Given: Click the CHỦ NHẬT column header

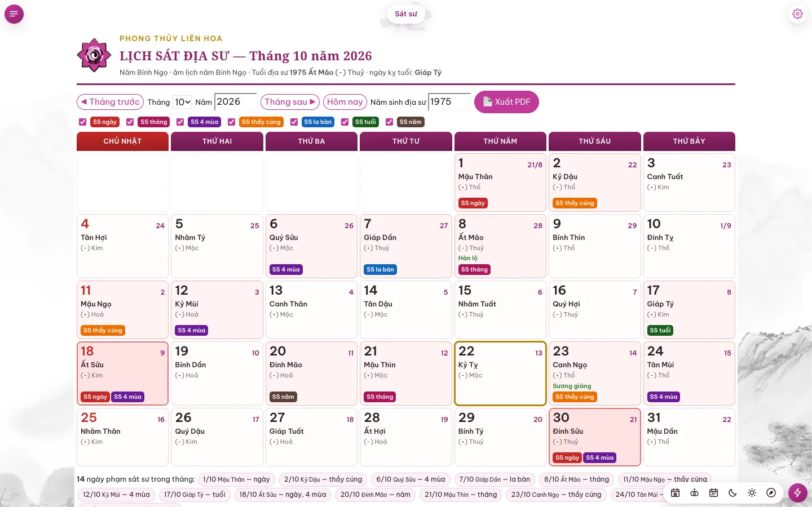Looking at the screenshot, I should point(123,141).
